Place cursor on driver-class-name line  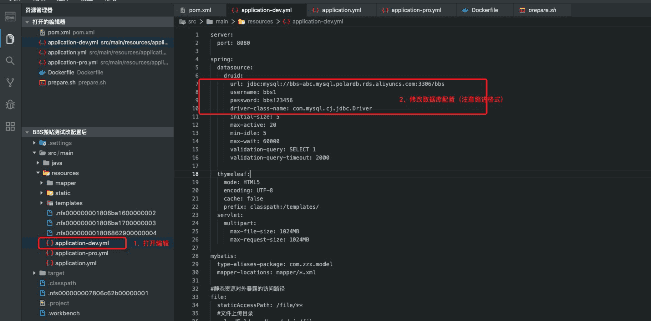[301, 108]
